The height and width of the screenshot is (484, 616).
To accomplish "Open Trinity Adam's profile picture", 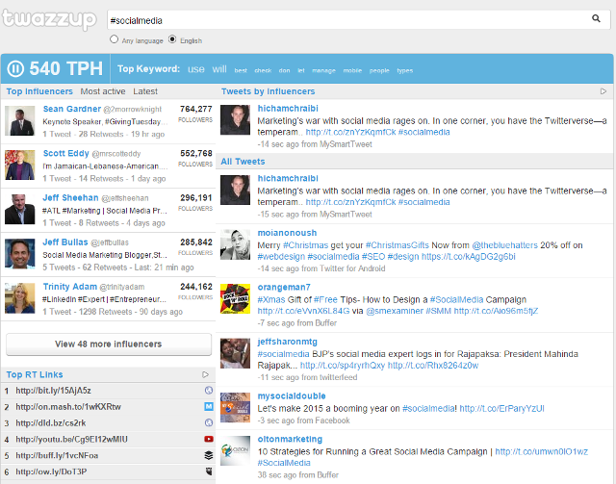I will tap(19, 298).
